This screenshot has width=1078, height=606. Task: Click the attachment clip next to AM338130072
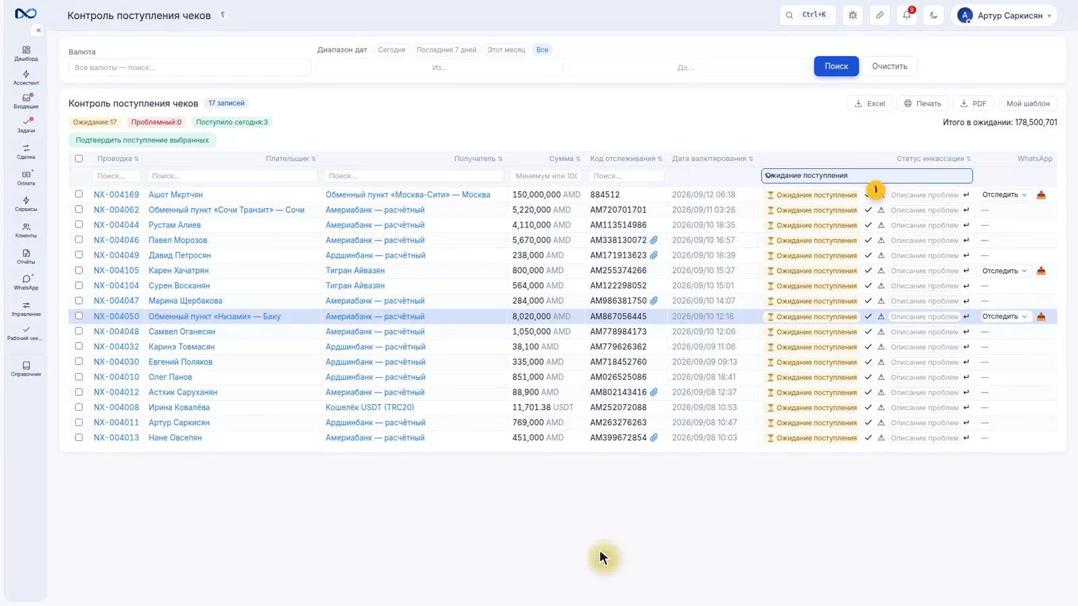pyautogui.click(x=654, y=240)
